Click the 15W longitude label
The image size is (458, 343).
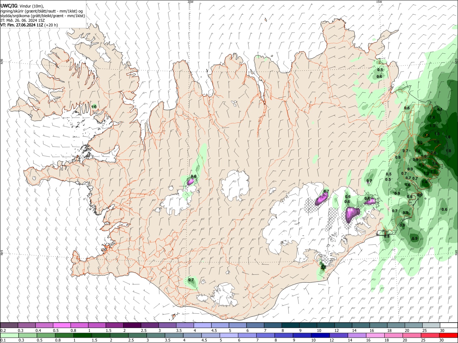(379, 2)
